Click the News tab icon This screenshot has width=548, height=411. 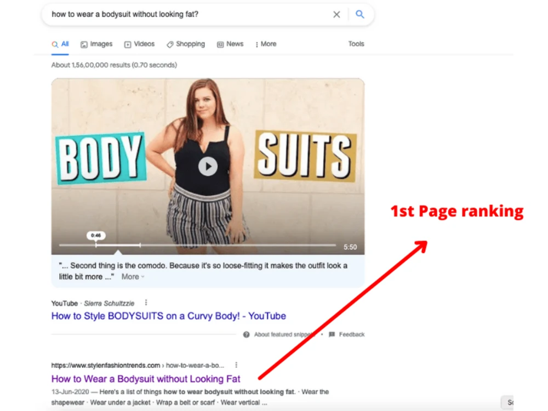click(220, 44)
